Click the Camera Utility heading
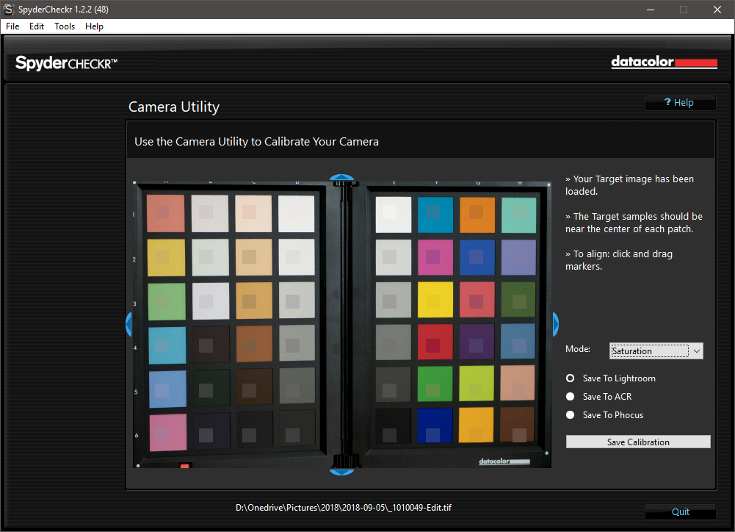The image size is (735, 532). [174, 107]
